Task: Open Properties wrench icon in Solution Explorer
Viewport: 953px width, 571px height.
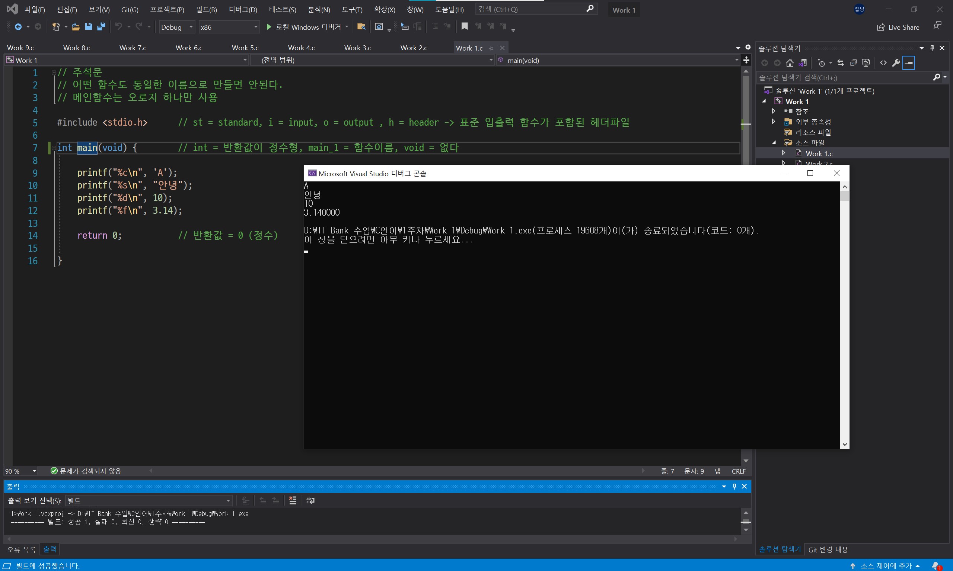Action: coord(896,63)
